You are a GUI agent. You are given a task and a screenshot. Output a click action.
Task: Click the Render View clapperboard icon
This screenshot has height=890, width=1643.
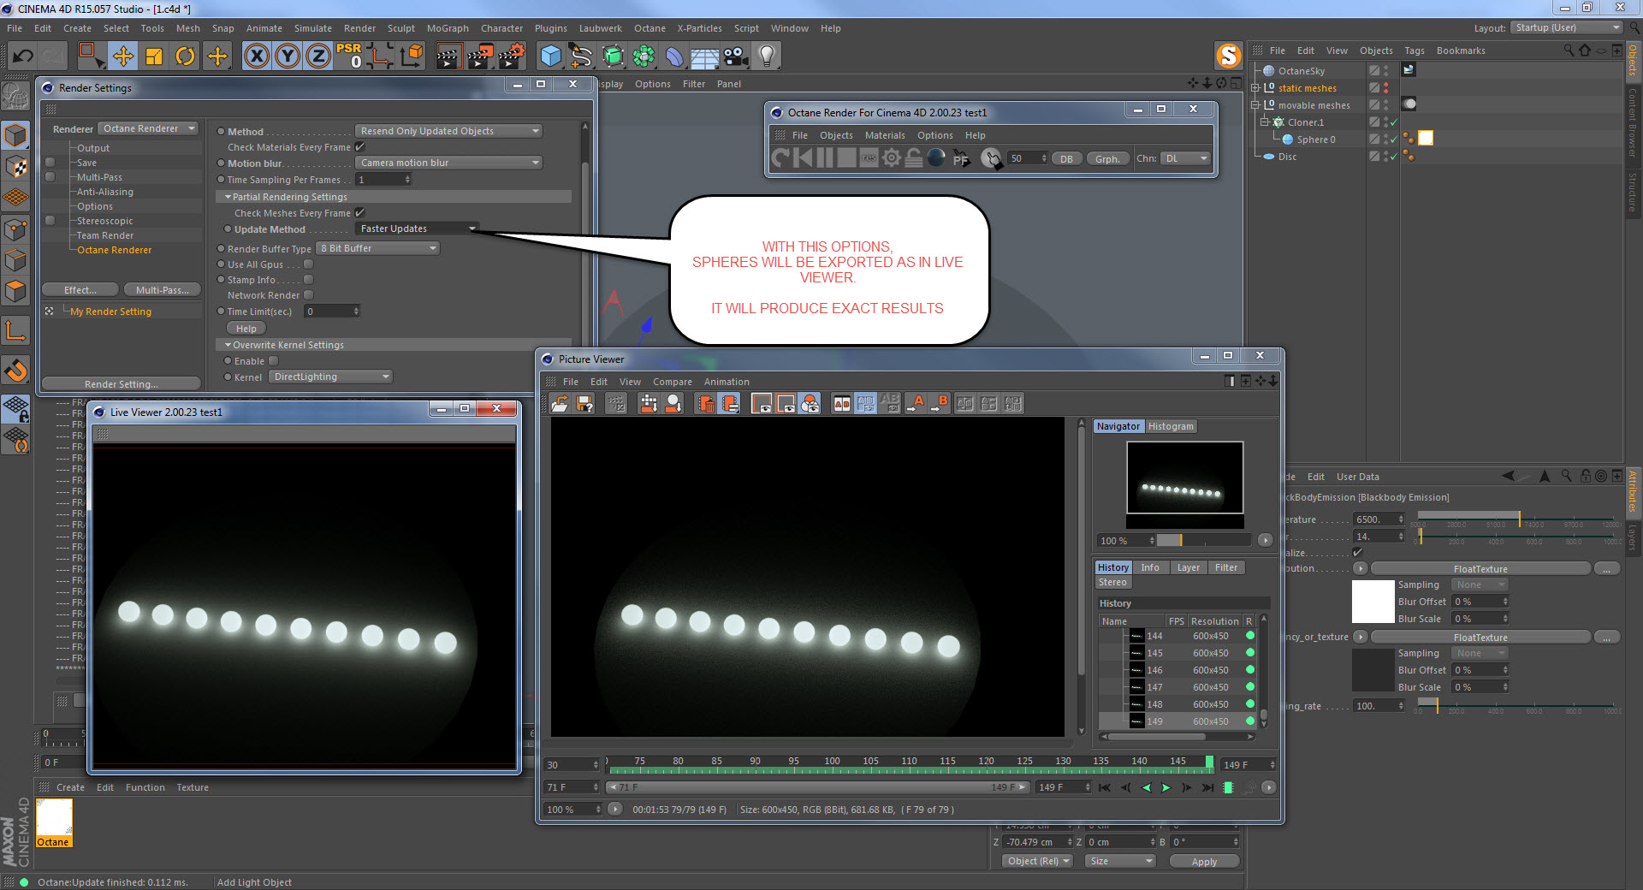click(448, 56)
